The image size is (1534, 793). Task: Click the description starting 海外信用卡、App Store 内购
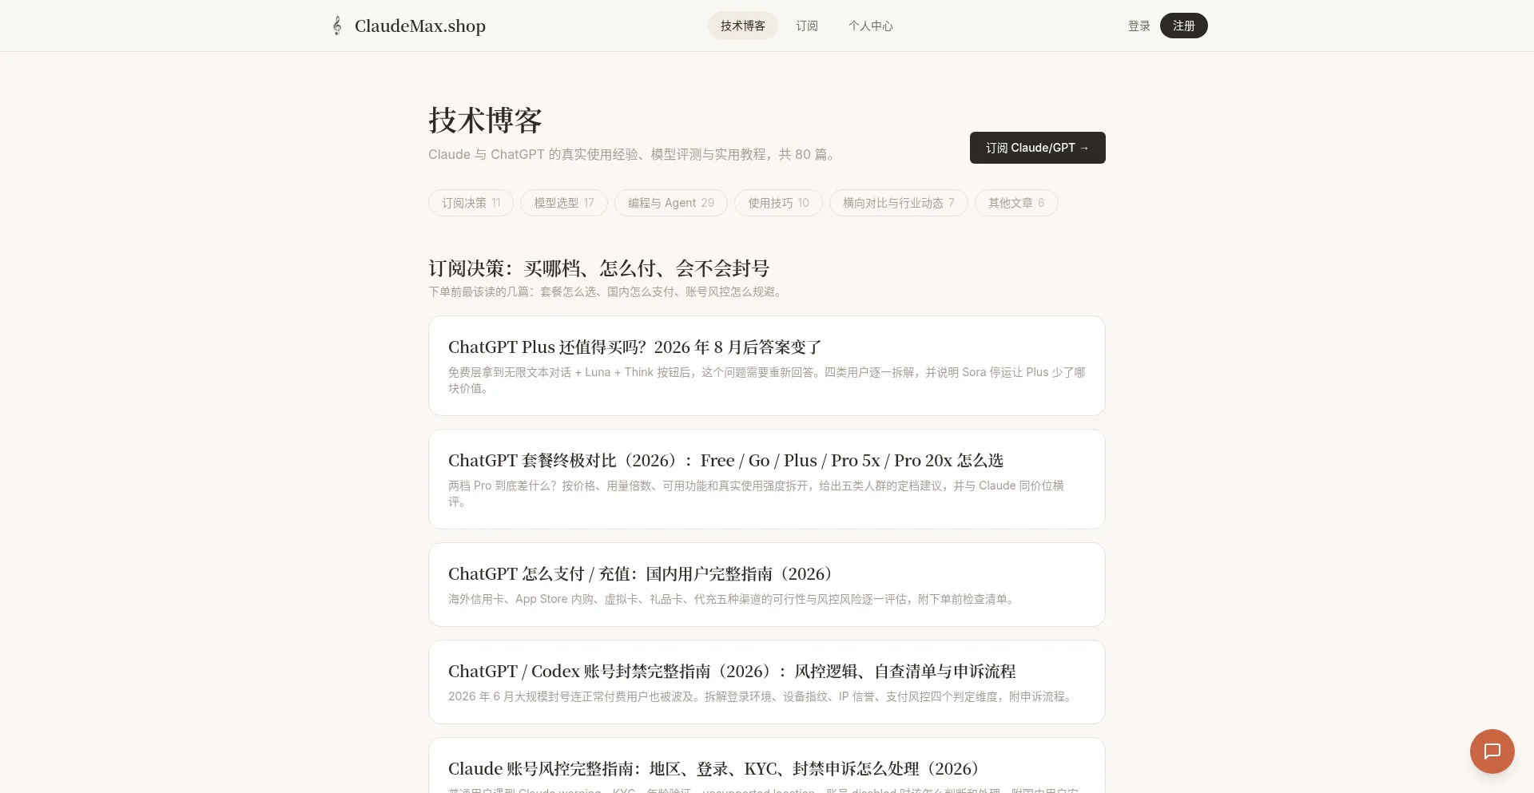[733, 599]
